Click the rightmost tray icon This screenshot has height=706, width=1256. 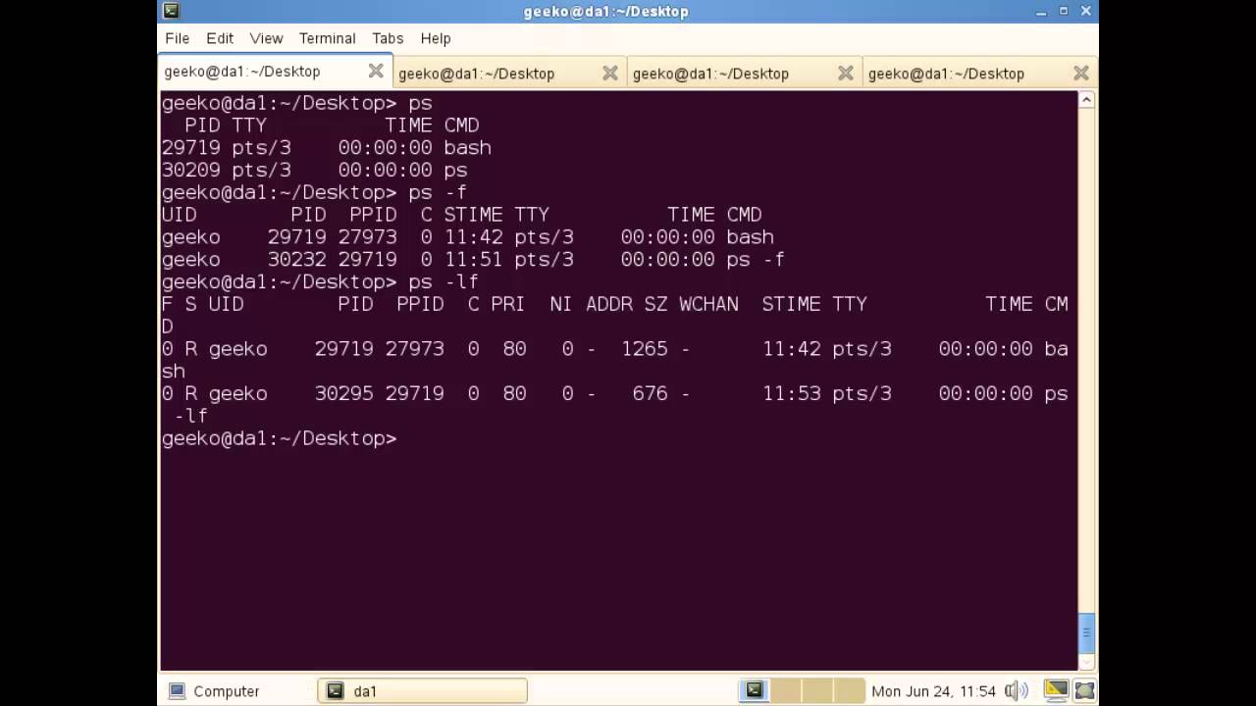tap(1083, 691)
